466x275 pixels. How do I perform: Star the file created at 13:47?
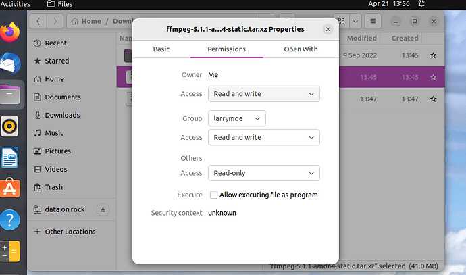pos(433,99)
